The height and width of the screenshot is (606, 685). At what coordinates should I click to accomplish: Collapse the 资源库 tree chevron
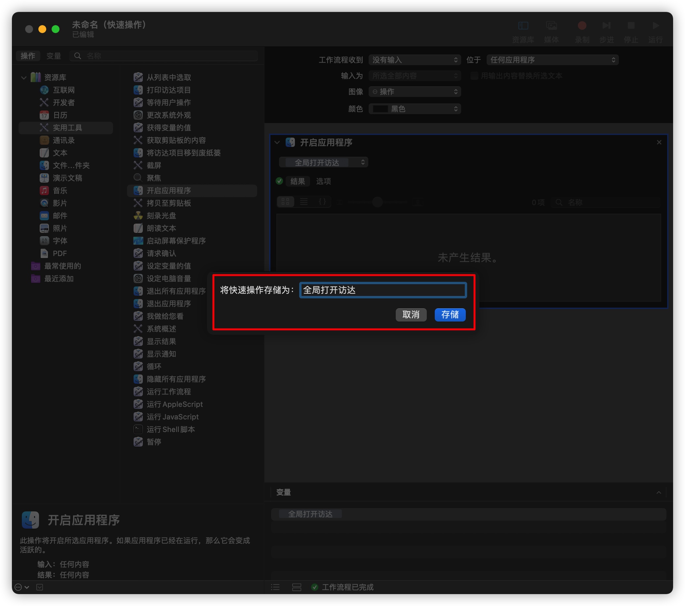pos(23,77)
